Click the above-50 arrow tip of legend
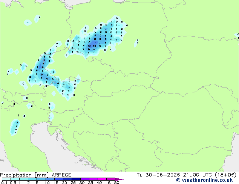Screen dimensions: 239x184 119,179
